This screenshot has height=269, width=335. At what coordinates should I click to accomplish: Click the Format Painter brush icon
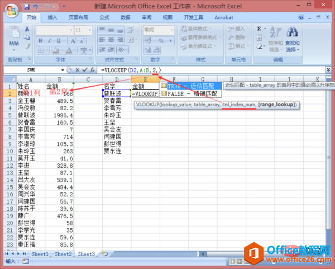pyautogui.click(x=27, y=46)
